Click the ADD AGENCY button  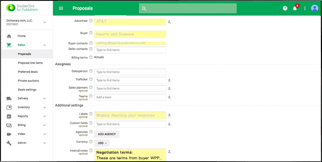[x=107, y=134]
